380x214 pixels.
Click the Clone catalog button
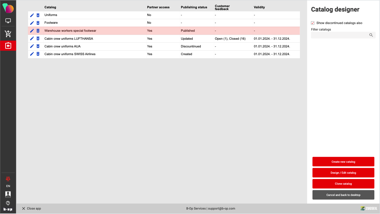point(343,184)
